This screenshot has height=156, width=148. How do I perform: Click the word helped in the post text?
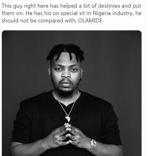click(69, 6)
